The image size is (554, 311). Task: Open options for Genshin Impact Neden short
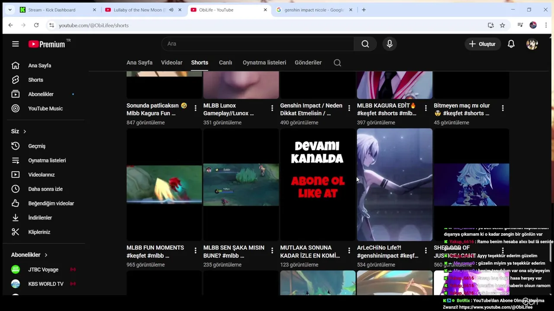click(349, 108)
